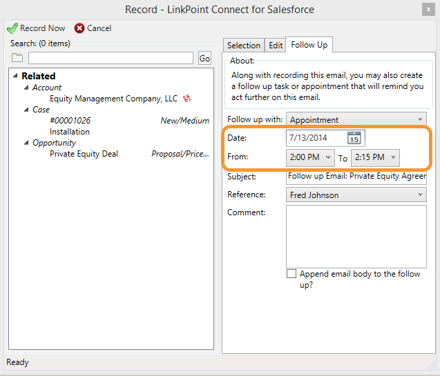Click the Subject field with Follow up Email
440x376 pixels.
click(356, 177)
